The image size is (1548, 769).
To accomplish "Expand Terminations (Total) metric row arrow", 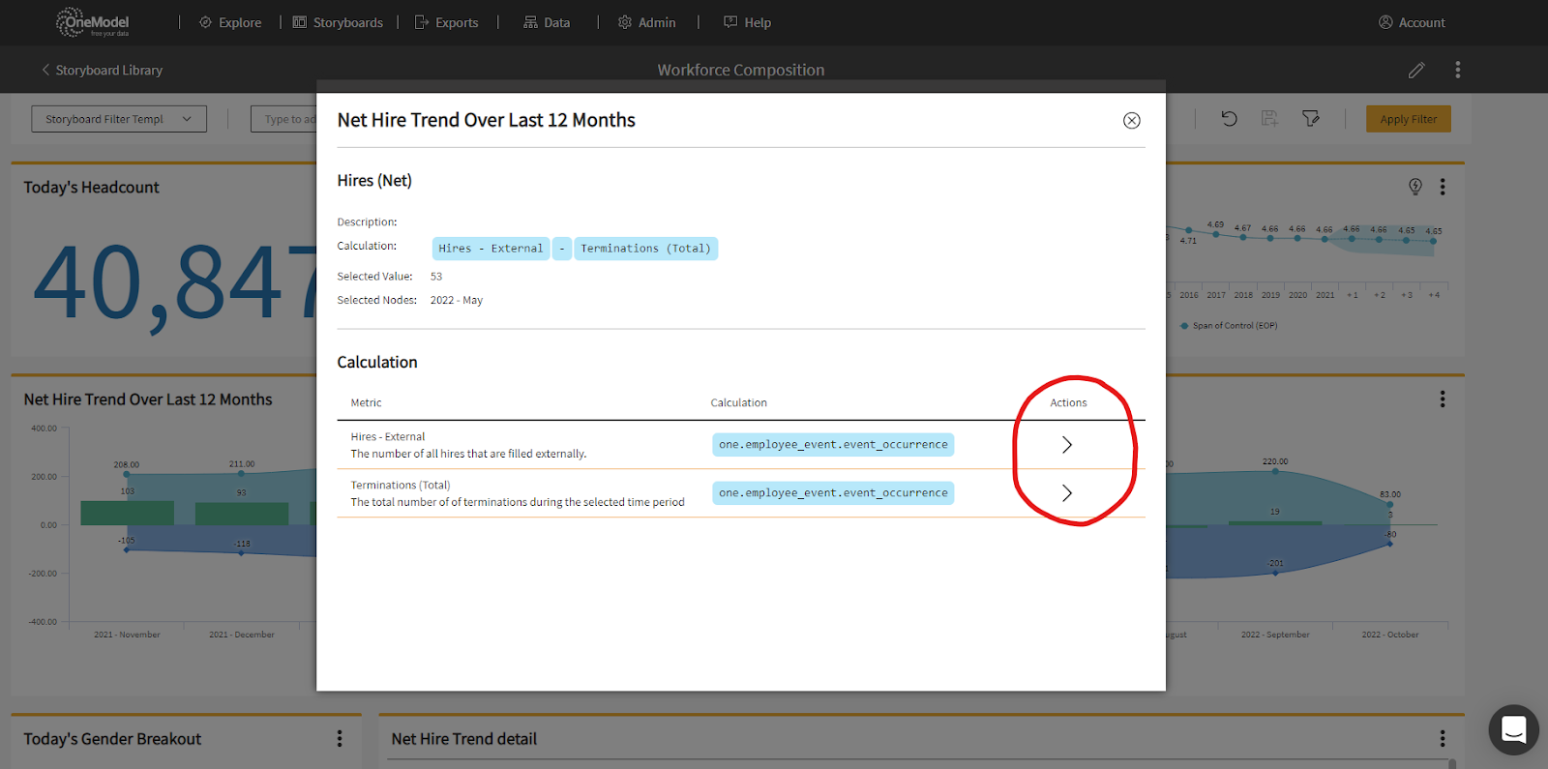I will click(1066, 493).
